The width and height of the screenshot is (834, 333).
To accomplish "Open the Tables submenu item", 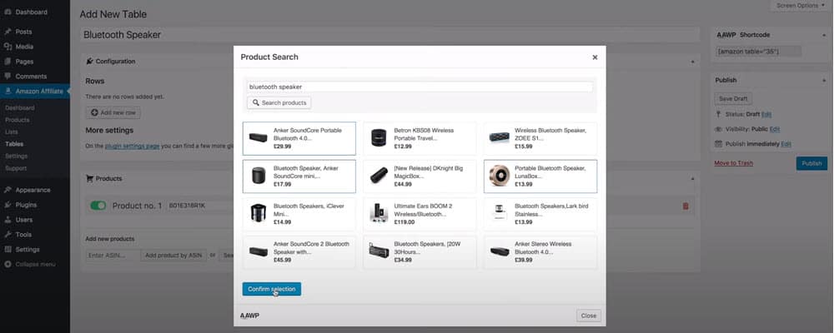I will point(14,144).
